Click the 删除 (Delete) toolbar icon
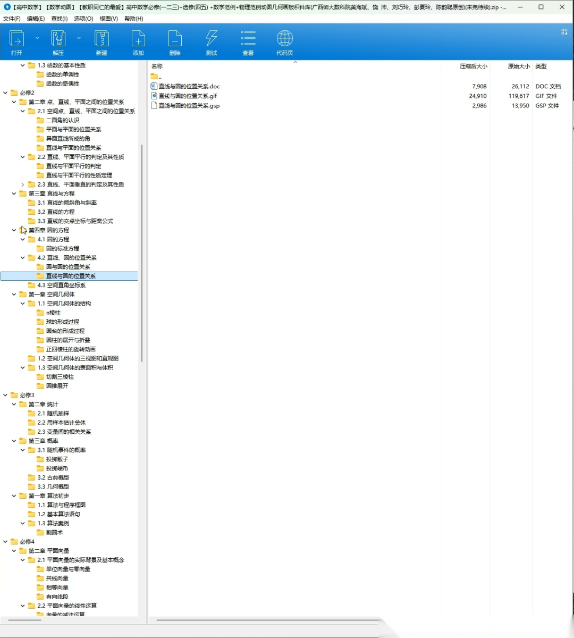This screenshot has height=638, width=574. point(175,42)
